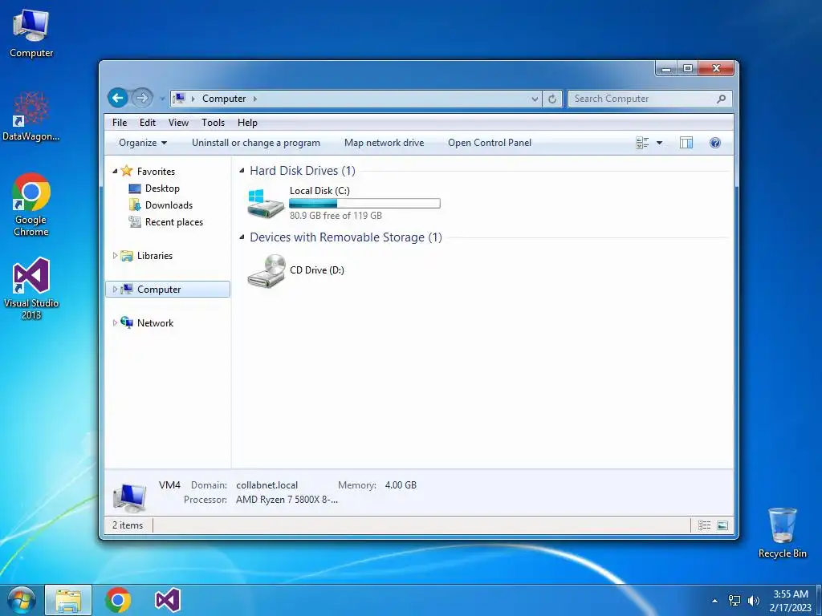The width and height of the screenshot is (822, 616).
Task: Toggle the preview pane button
Action: [x=686, y=143]
